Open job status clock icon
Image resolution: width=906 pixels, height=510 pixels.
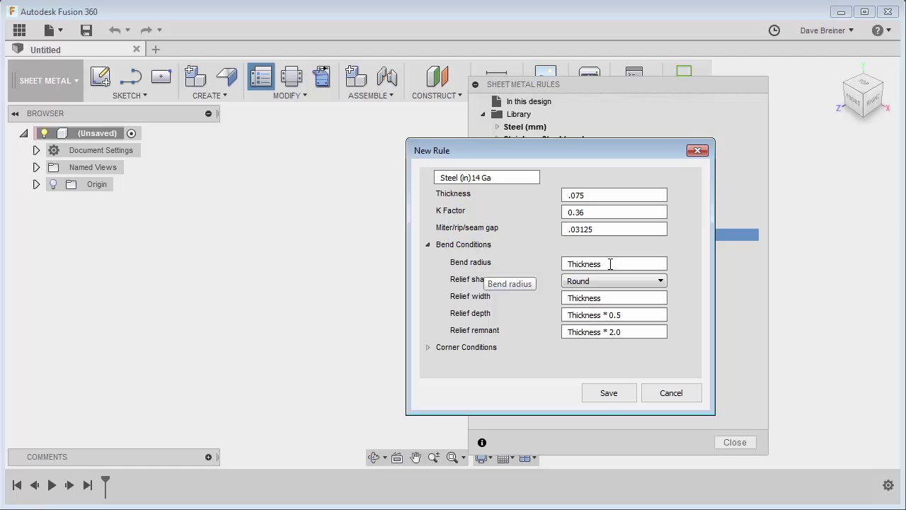pyautogui.click(x=774, y=30)
